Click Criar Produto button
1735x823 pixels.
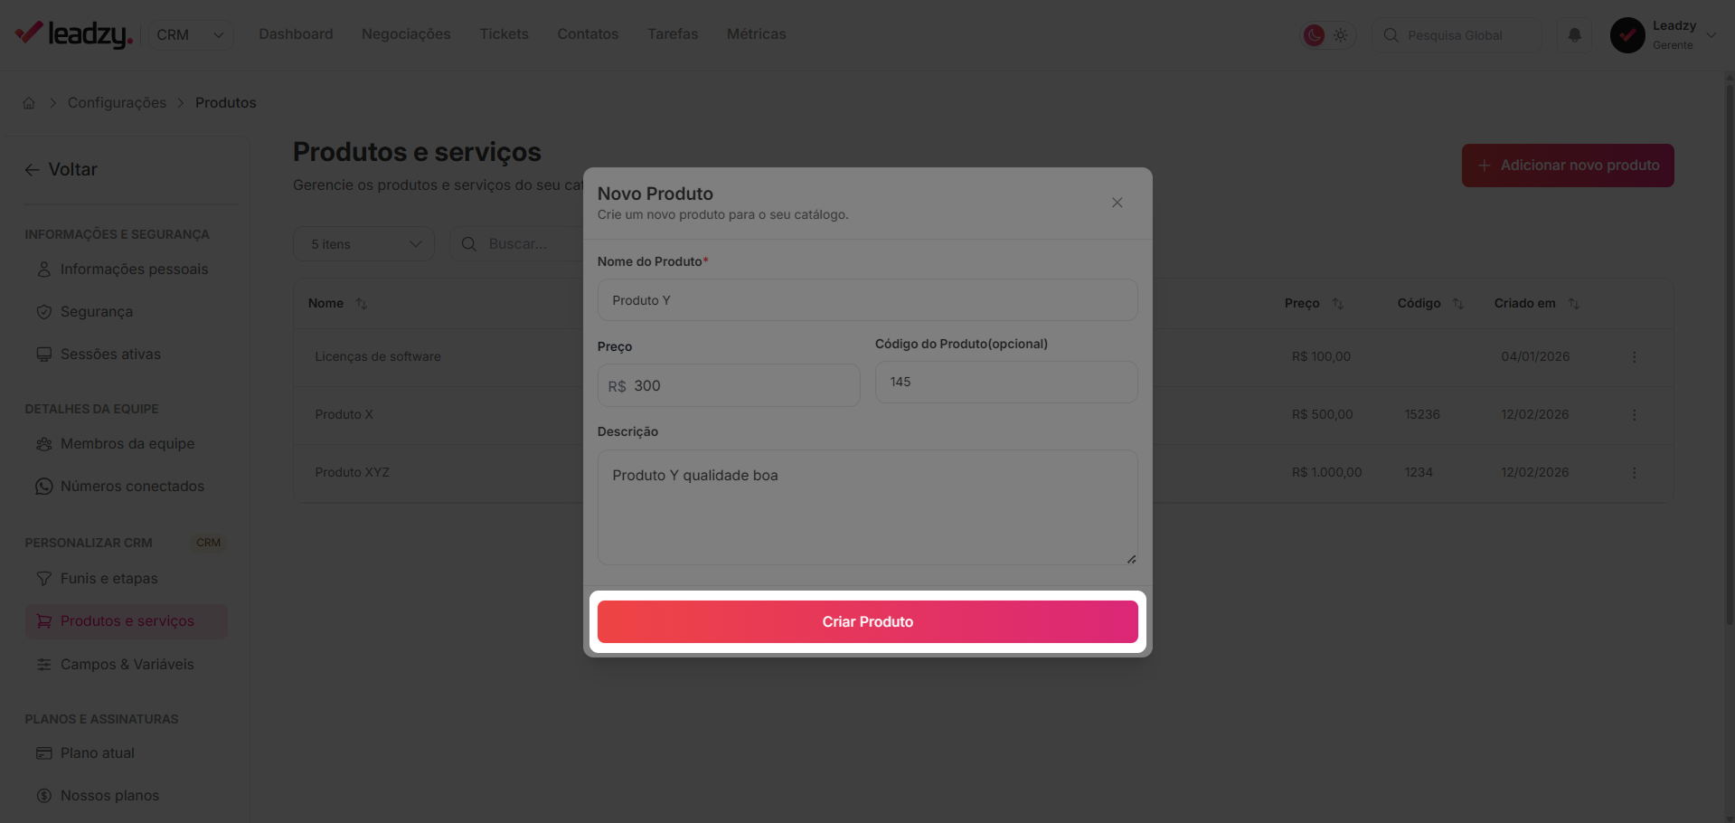pyautogui.click(x=867, y=622)
